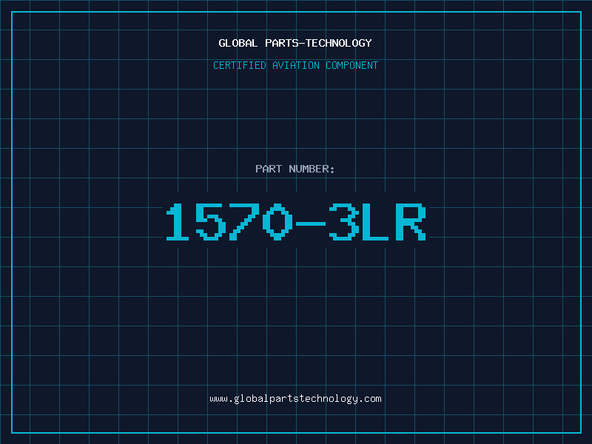592x444 pixels.
Task: Select the CERTIFIED AVIATION COMPONENT subtitle
Action: point(295,65)
